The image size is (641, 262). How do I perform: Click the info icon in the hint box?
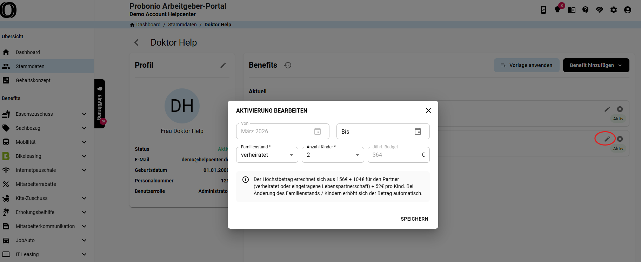tap(246, 180)
